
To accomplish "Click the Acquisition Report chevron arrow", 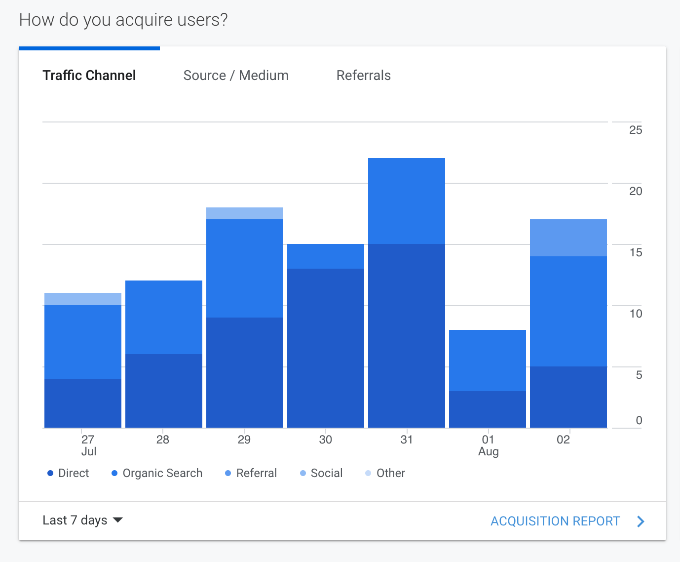I will click(641, 522).
